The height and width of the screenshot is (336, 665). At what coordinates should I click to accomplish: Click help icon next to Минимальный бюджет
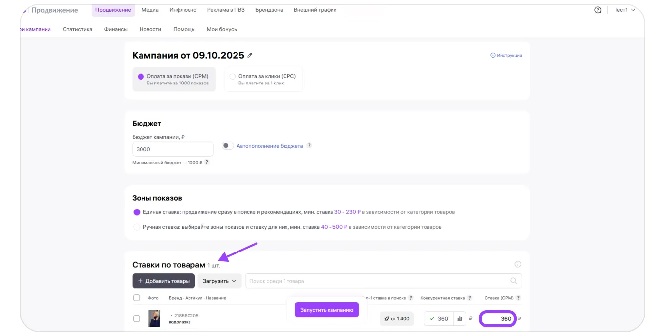[x=207, y=162]
